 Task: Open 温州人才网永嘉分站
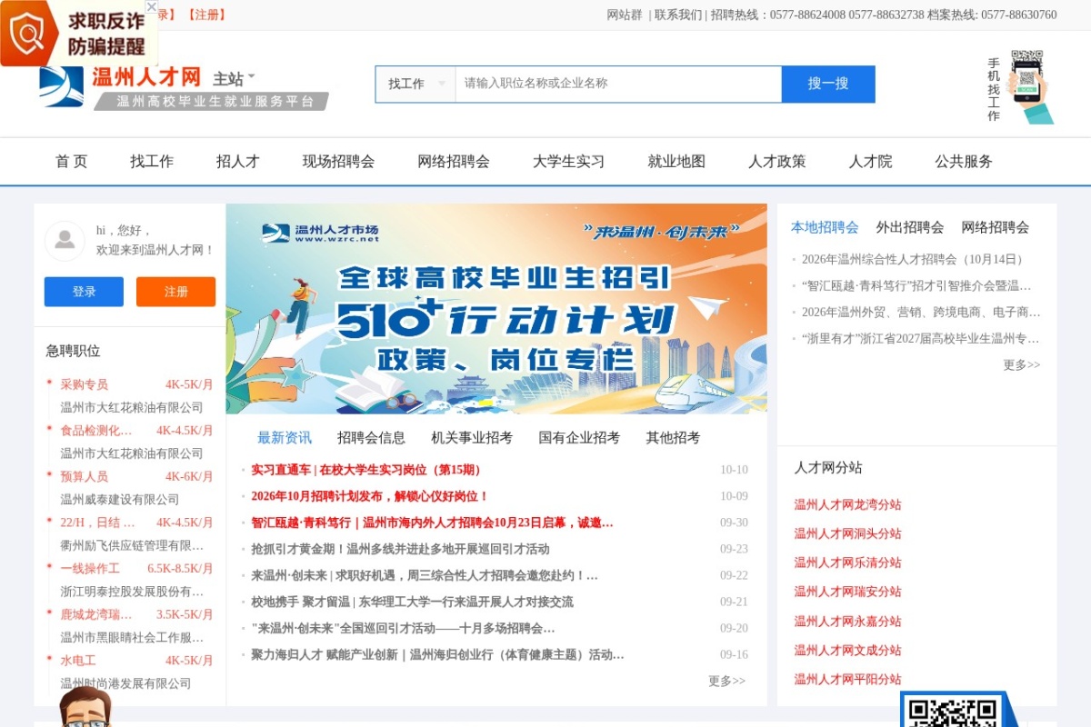click(847, 621)
